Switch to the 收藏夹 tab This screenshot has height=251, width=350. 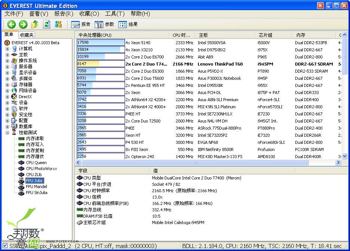tap(26, 35)
